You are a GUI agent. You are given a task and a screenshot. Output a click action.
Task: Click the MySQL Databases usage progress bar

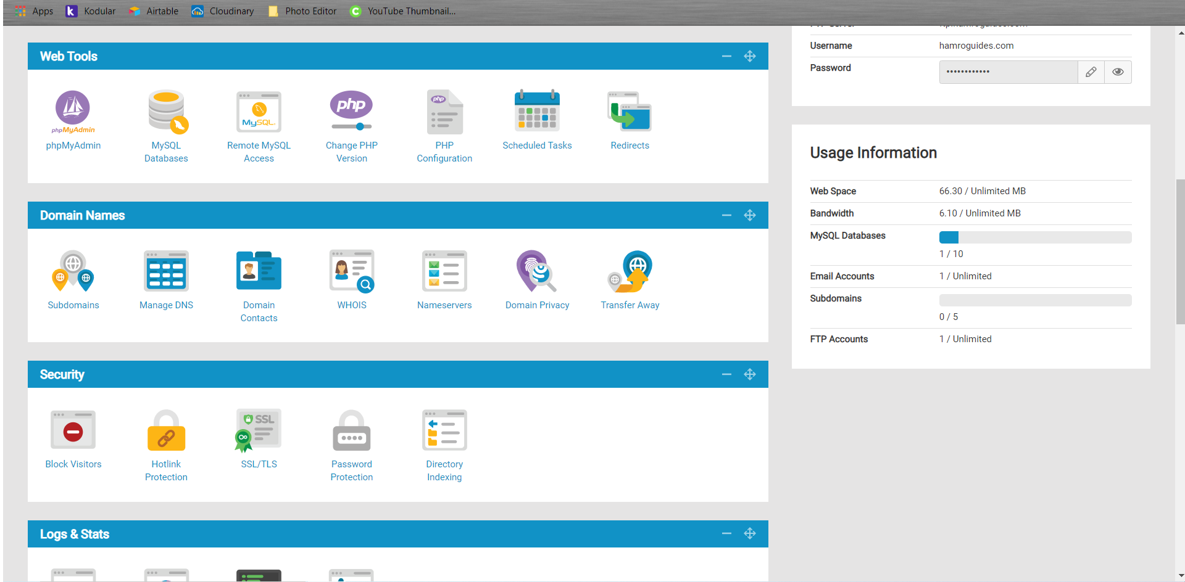pos(1035,237)
